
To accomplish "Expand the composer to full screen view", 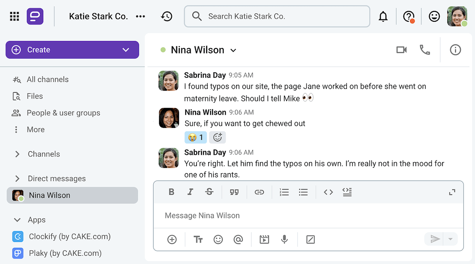I will 452,192.
